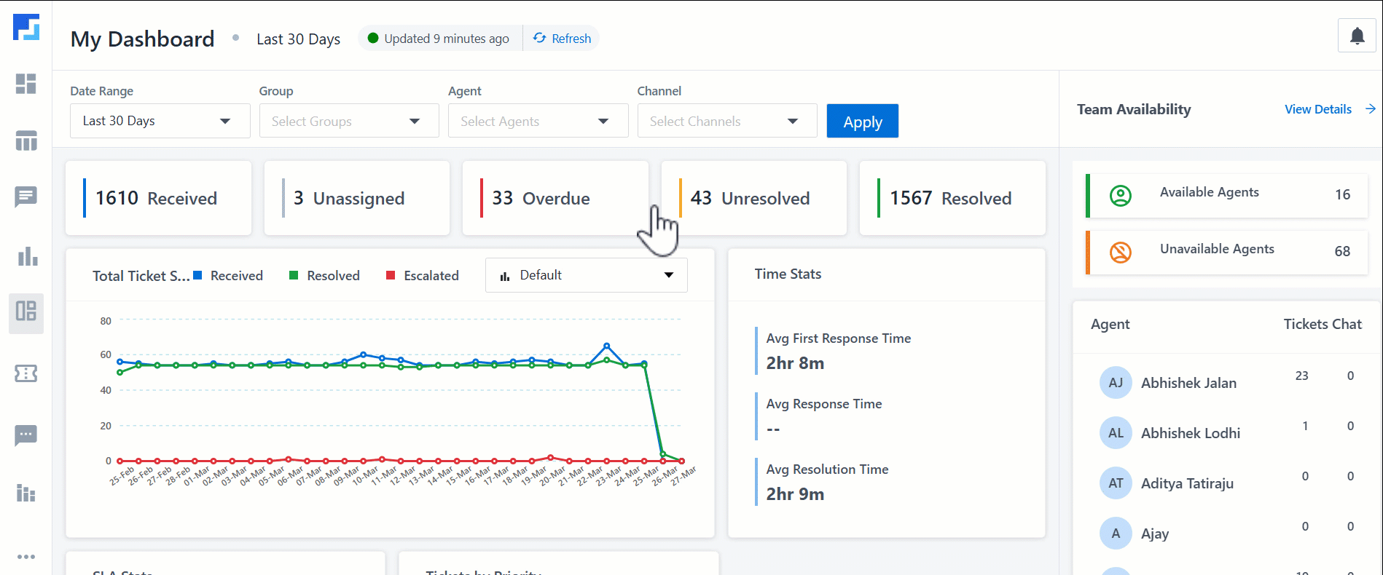The height and width of the screenshot is (575, 1383).
Task: Click the AL avatar for Abhishek Lodhi
Action: [1116, 433]
